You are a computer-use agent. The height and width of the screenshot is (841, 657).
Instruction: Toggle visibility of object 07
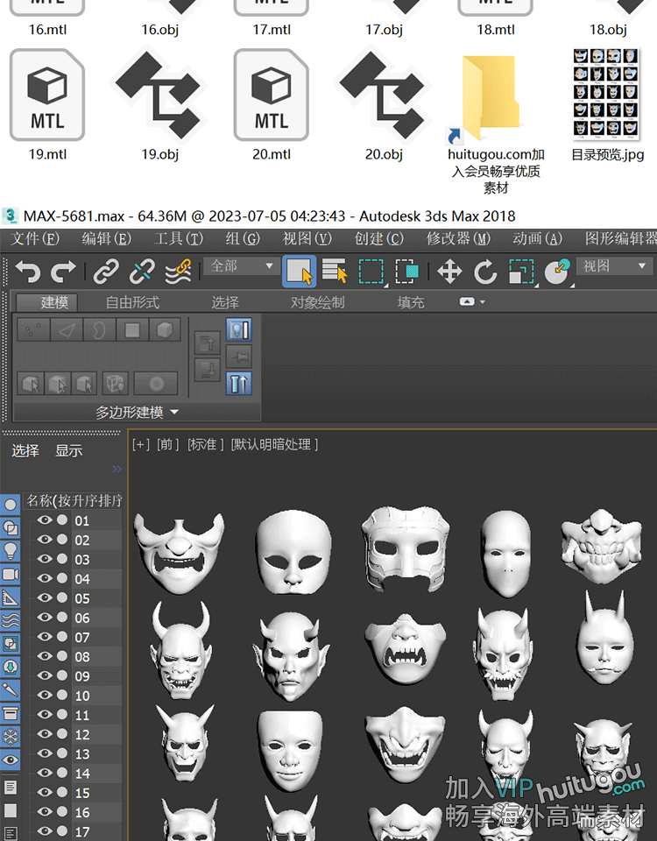(x=44, y=637)
